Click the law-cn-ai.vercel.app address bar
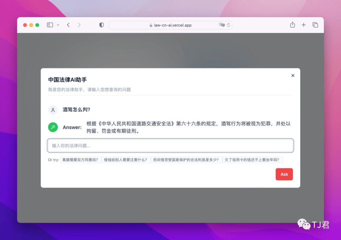Image resolution: width=341 pixels, height=240 pixels. pos(170,25)
